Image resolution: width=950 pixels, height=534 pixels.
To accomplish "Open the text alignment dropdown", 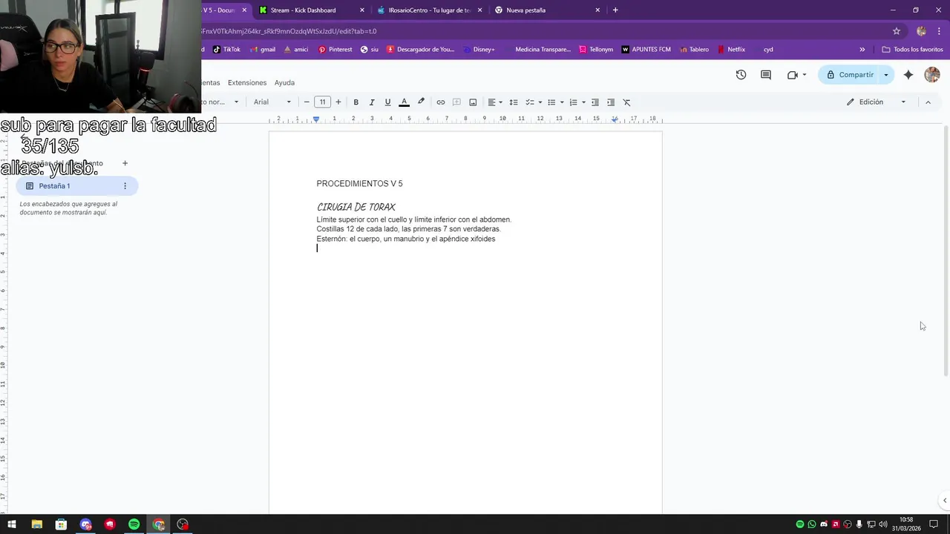I will 494,102.
